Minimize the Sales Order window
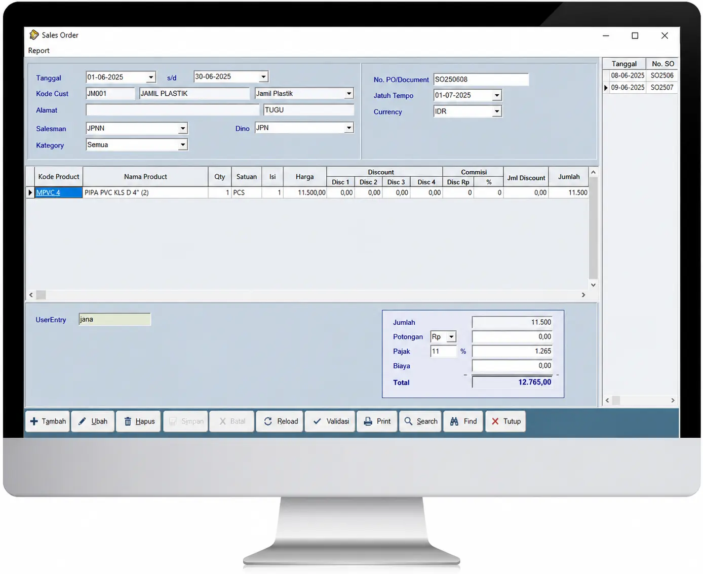Image resolution: width=703 pixels, height=574 pixels. [x=606, y=35]
